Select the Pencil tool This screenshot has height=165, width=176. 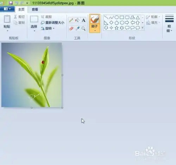pyautogui.click(x=71, y=20)
